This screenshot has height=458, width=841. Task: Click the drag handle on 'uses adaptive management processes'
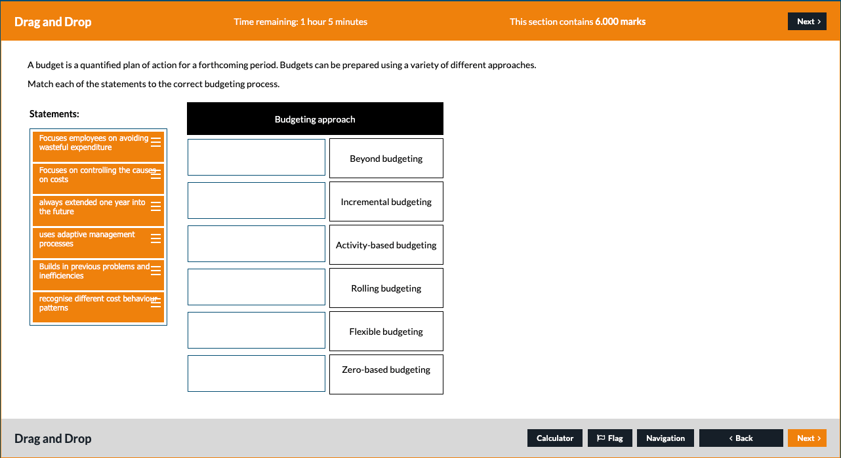(x=156, y=238)
